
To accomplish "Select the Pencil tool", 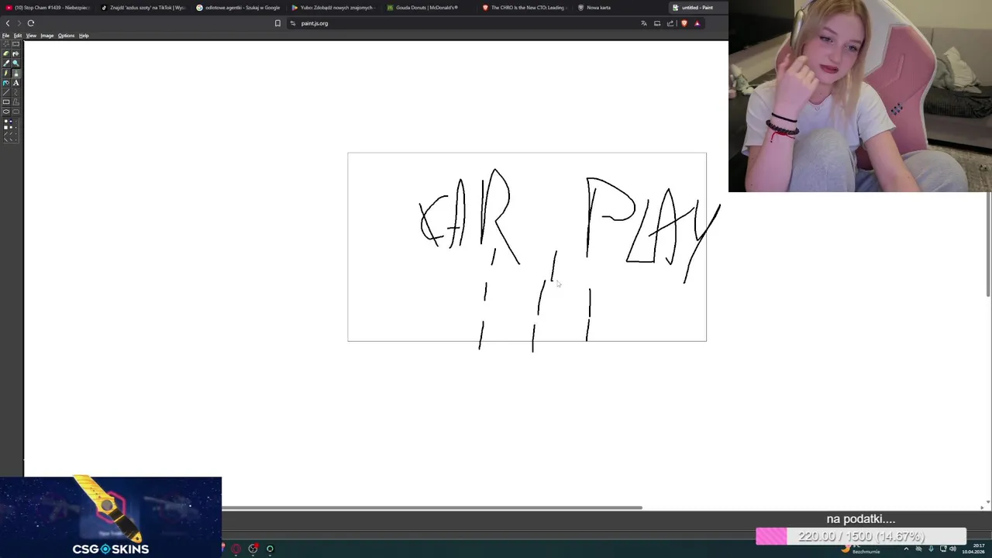I will tap(6, 73).
